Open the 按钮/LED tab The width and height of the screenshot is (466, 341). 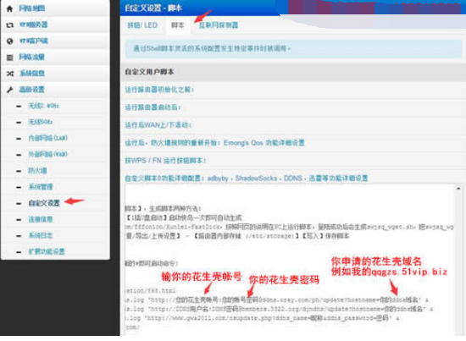142,25
